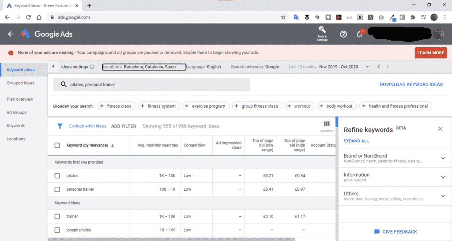The height and width of the screenshot is (241, 452).
Task: Check the trainer keyword checkbox
Action: point(57,216)
